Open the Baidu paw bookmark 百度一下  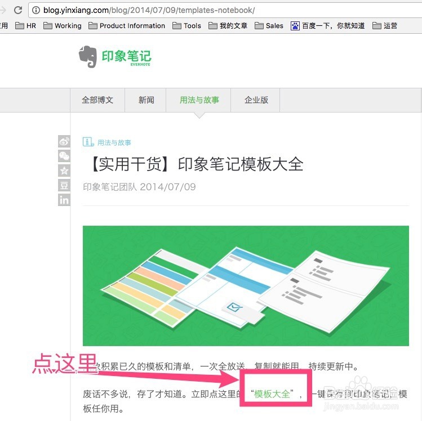click(x=327, y=26)
